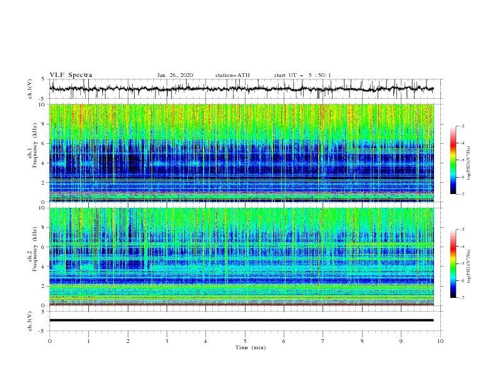Click the "ch.3(V)" axis label
Image resolution: width=496 pixels, height=383 pixels.
[30, 321]
